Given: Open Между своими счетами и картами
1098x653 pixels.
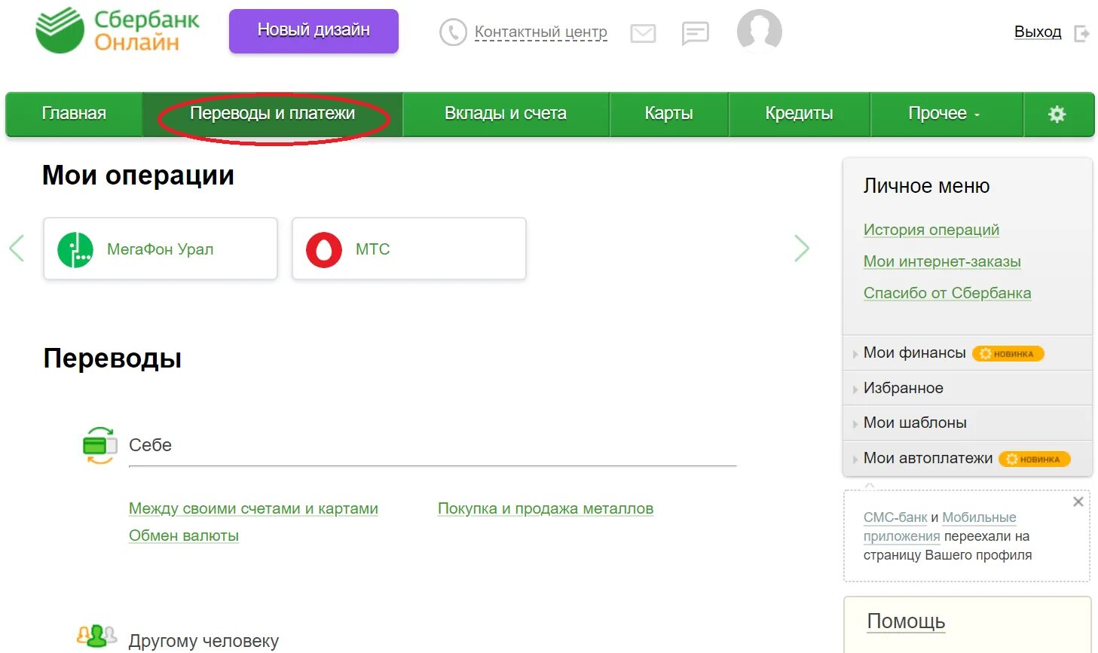Looking at the screenshot, I should (x=253, y=508).
